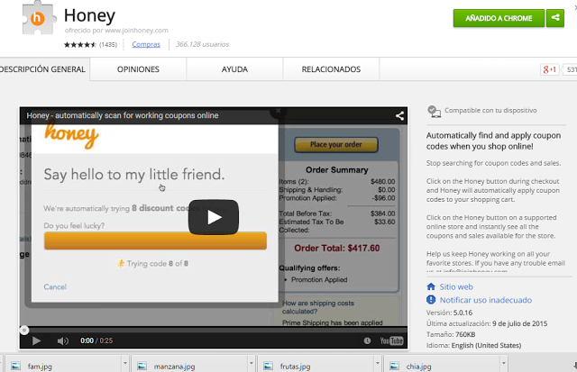Play the Honey video with the center play button
The image size is (577, 372).
[x=214, y=217]
